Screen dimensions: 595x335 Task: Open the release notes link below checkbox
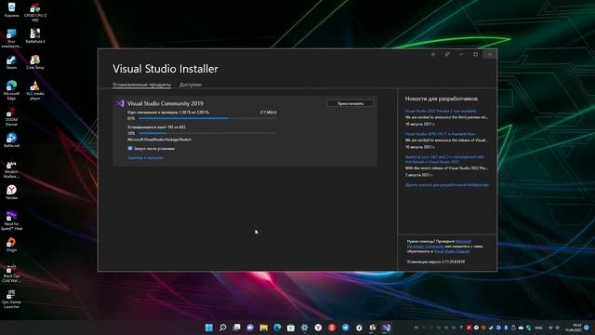(145, 157)
